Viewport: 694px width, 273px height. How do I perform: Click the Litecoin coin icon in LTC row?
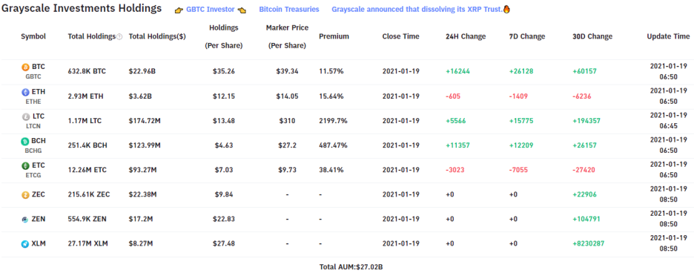[x=26, y=117]
